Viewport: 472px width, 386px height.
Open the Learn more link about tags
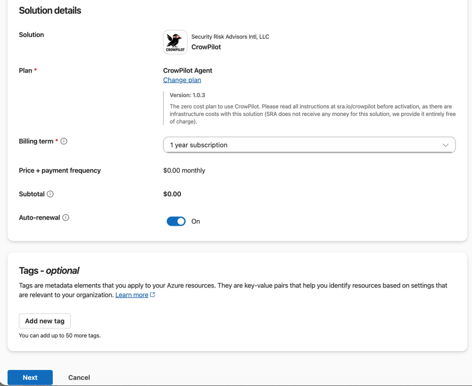(x=132, y=295)
